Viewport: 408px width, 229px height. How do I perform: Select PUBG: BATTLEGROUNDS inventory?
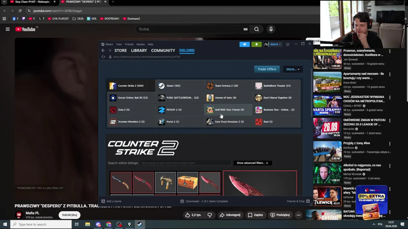(179, 98)
